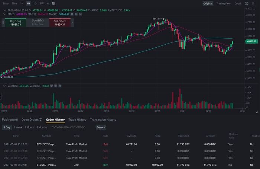Switch to TradingView chart view

pos(223,3)
